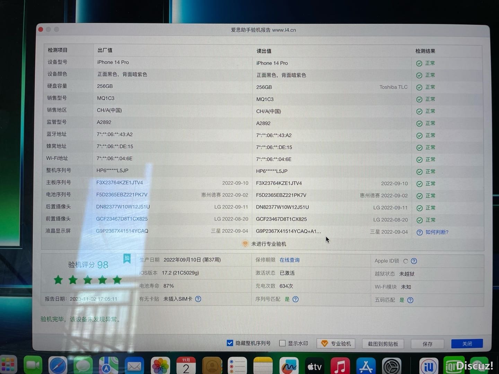Click the 未进行专业验机 notice
This screenshot has width=499, height=374.
(x=264, y=244)
